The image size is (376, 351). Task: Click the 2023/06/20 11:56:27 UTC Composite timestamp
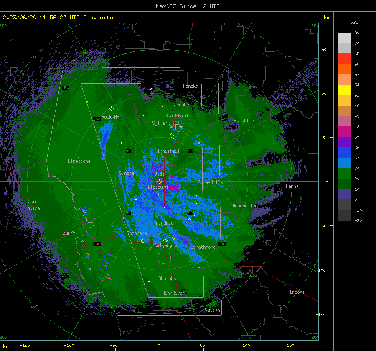coord(58,18)
